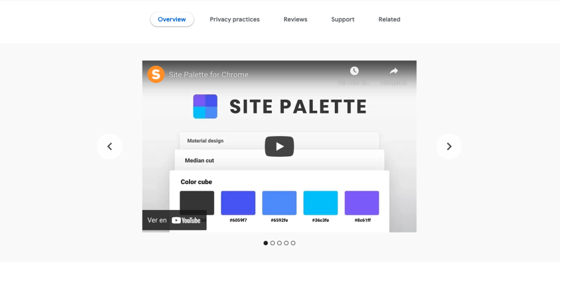This screenshot has height=283, width=561.
Task: Select the fifth carousel dot
Action: (293, 243)
